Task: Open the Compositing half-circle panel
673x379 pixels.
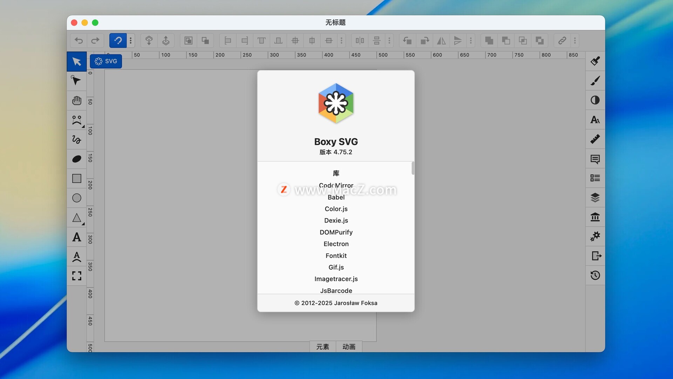Action: pos(595,100)
